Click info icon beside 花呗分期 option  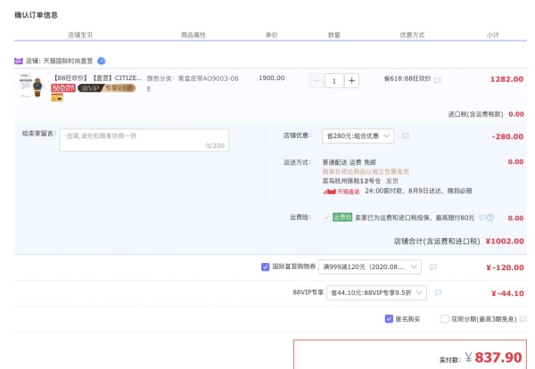pyautogui.click(x=523, y=319)
